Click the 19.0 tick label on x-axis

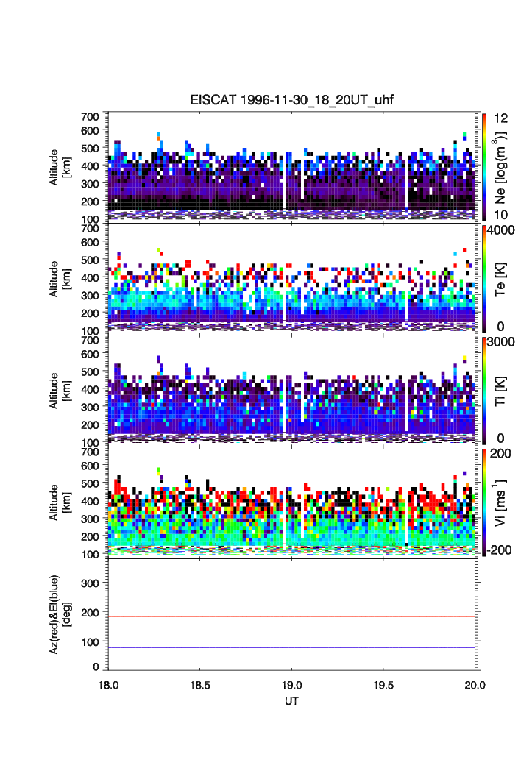pos(292,685)
